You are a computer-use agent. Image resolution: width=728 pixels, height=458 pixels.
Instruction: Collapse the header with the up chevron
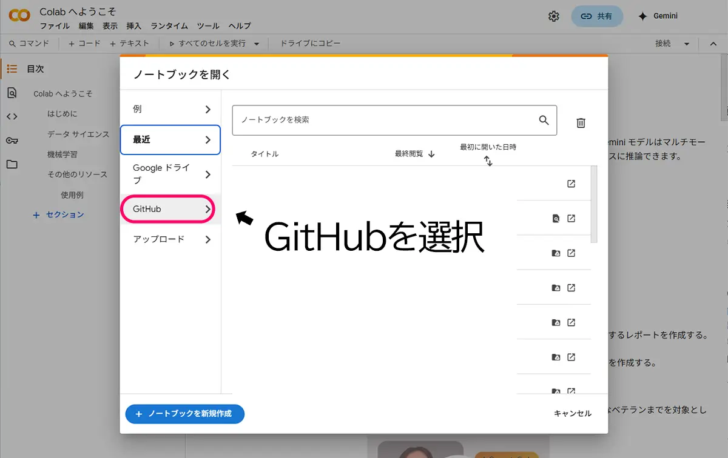point(713,44)
